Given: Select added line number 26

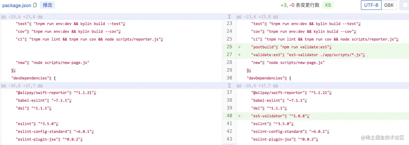Looking at the screenshot, I should pyautogui.click(x=229, y=47).
